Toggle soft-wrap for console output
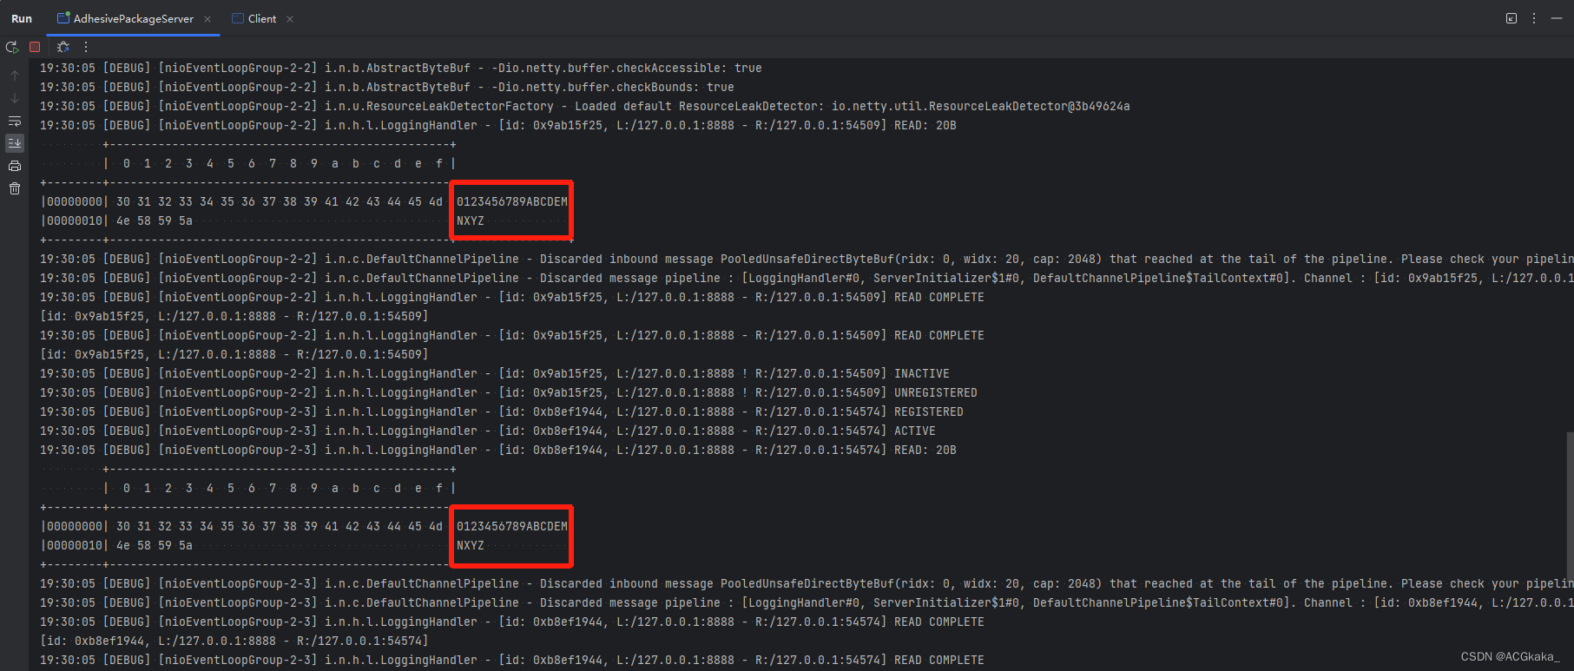The width and height of the screenshot is (1574, 671). click(x=15, y=121)
